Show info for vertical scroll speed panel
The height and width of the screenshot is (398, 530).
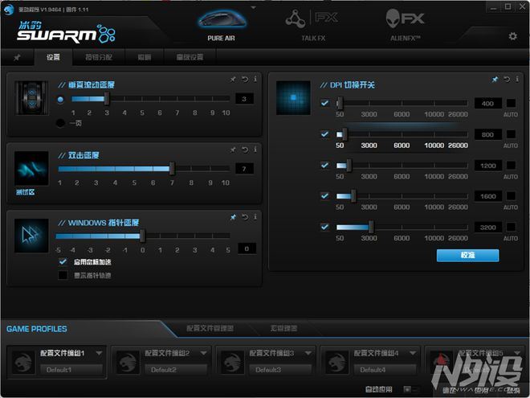[255, 79]
